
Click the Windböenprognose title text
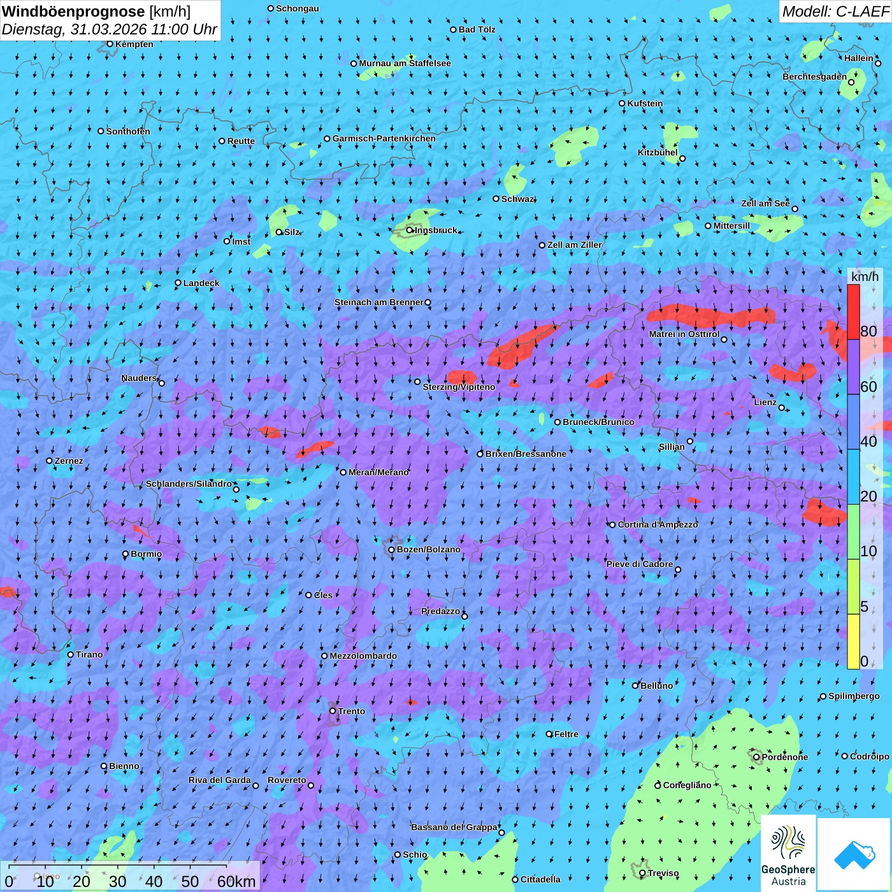click(x=73, y=11)
